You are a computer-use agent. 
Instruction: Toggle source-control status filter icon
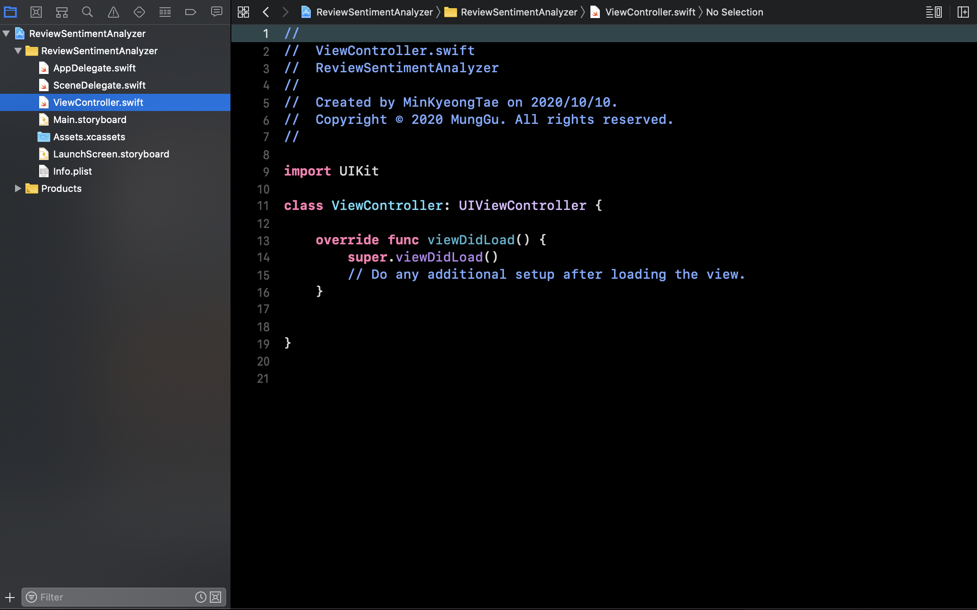(x=215, y=597)
